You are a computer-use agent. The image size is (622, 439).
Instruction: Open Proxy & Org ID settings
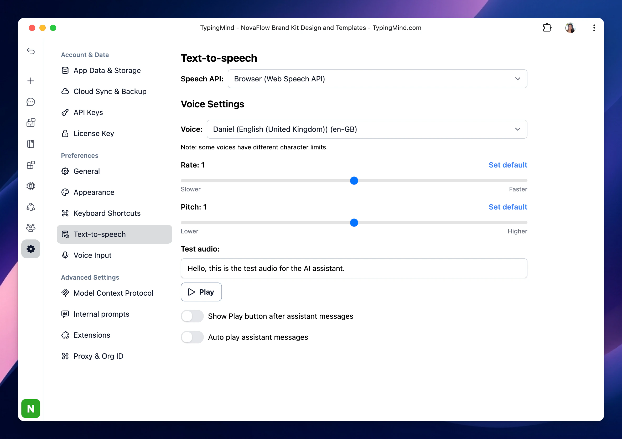(x=114, y=356)
